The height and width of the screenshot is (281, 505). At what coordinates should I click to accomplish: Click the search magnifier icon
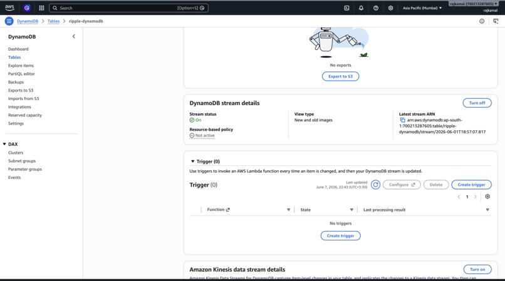[x=55, y=8]
